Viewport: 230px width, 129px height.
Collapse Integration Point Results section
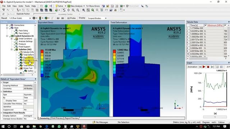1,113
